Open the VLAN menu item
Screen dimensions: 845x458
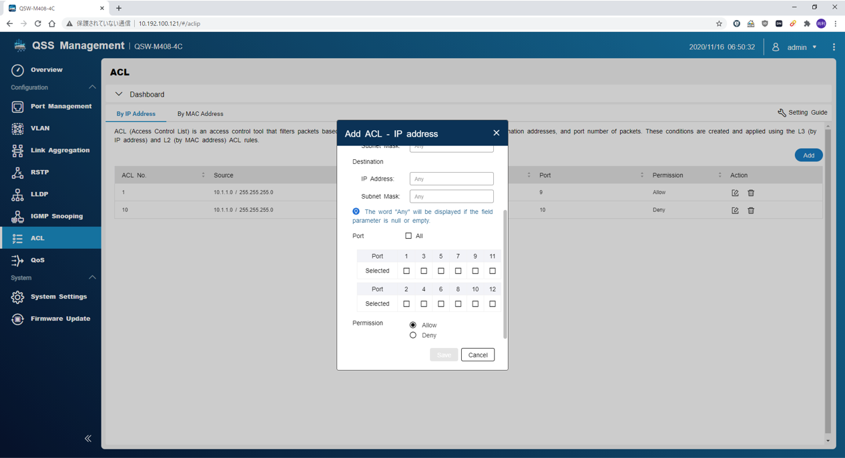(x=40, y=128)
